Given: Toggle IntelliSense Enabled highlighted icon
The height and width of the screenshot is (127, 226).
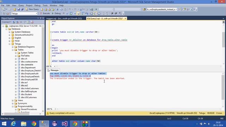Looking at the screenshot, I should (78, 13).
